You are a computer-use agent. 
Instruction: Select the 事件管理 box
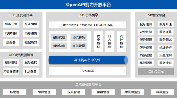coord(79,46)
